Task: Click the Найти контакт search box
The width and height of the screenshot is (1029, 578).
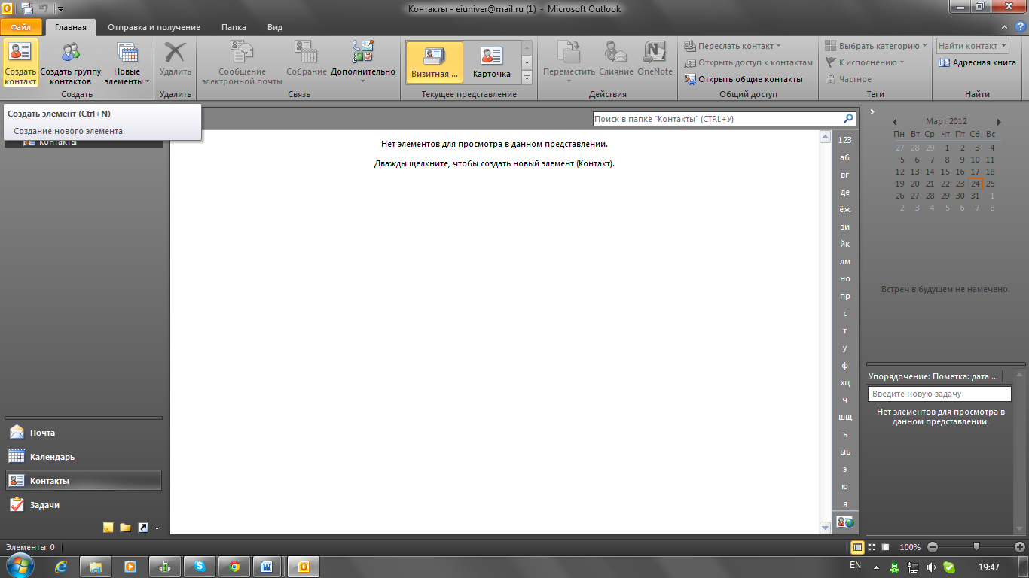Action: tap(972, 46)
